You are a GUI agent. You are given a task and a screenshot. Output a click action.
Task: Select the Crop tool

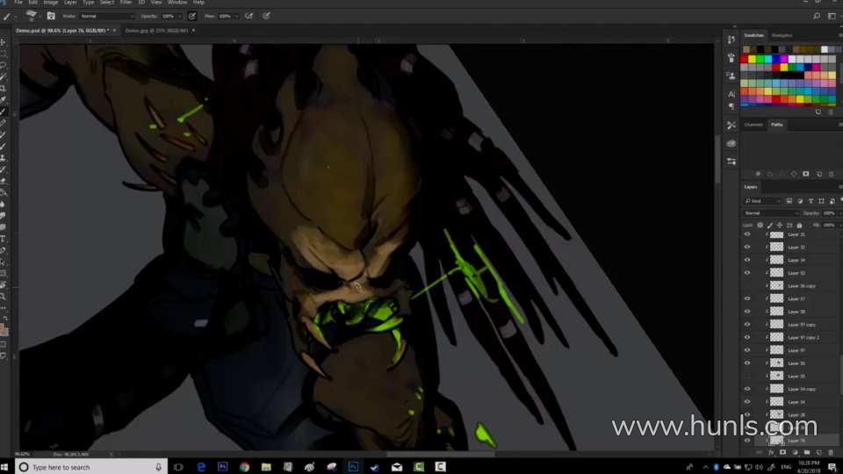[x=4, y=88]
